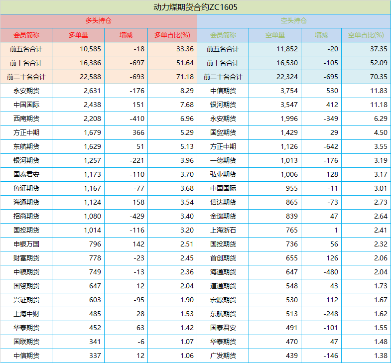
Task: Select 国泰君安 long volume 1,173
Action: pyautogui.click(x=92, y=174)
